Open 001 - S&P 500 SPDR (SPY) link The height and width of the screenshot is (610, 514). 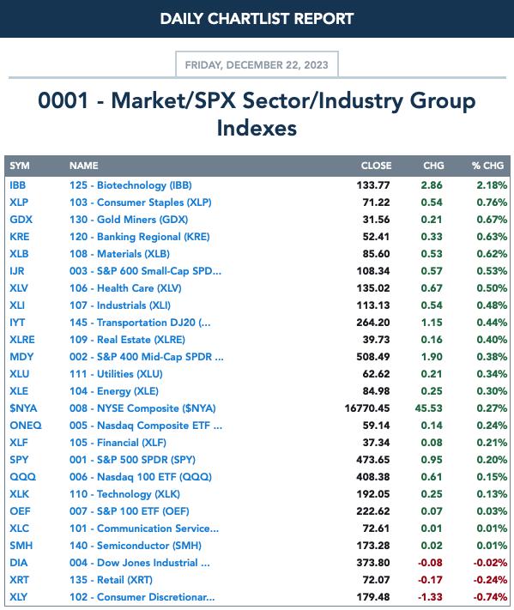[133, 460]
